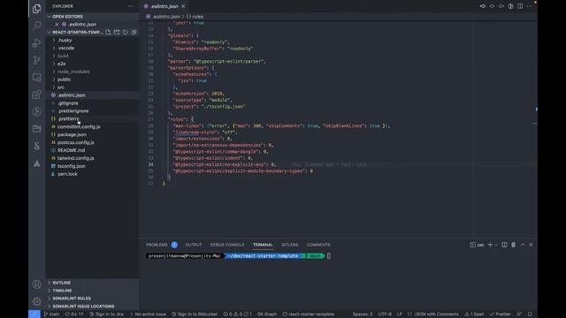The height and width of the screenshot is (318, 566).
Task: Refresh the file explorer
Action: (126, 32)
